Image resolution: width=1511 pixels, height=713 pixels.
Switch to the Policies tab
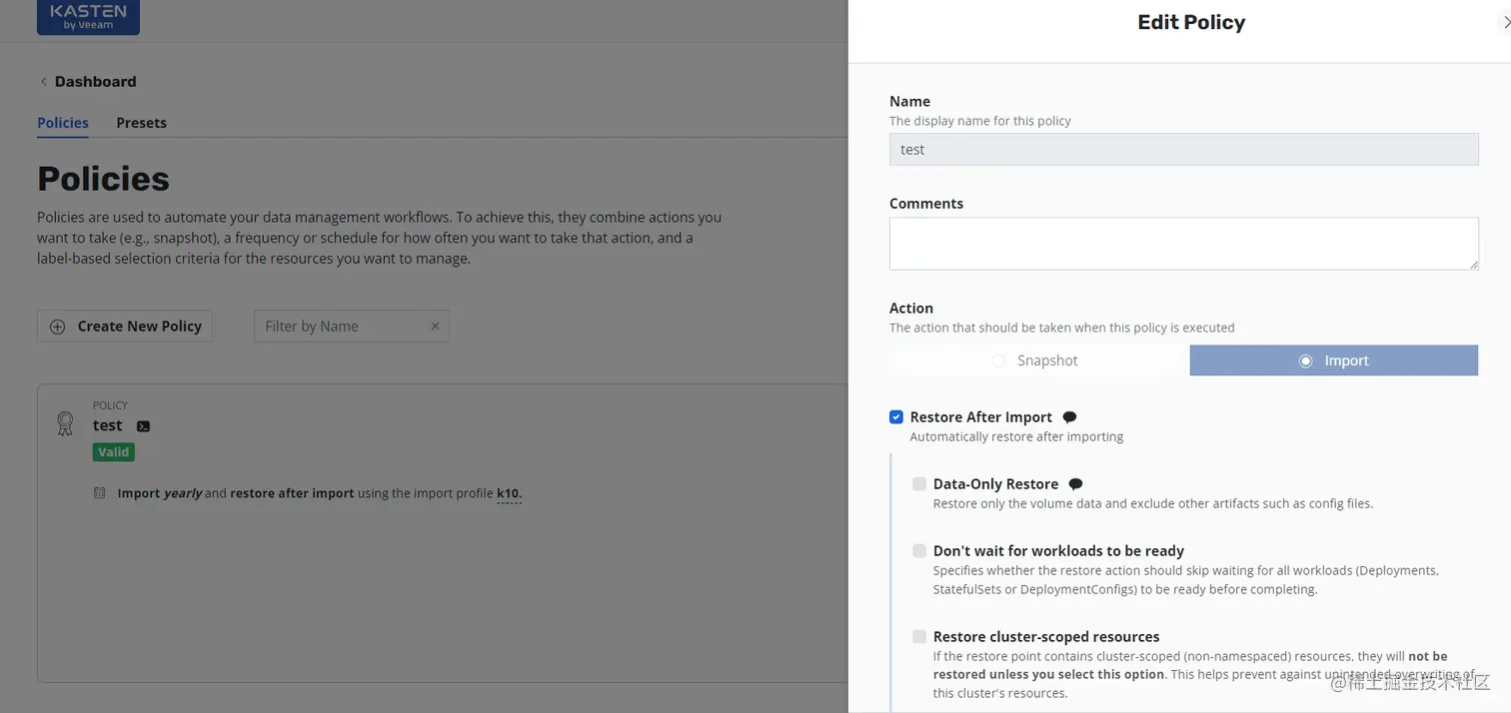point(63,123)
